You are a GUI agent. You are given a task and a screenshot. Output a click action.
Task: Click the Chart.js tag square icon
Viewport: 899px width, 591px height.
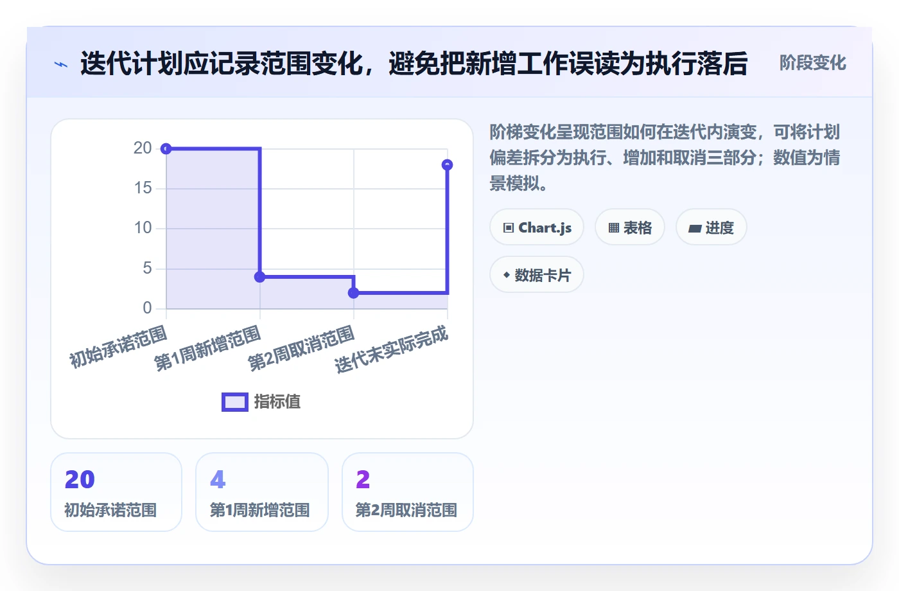509,228
